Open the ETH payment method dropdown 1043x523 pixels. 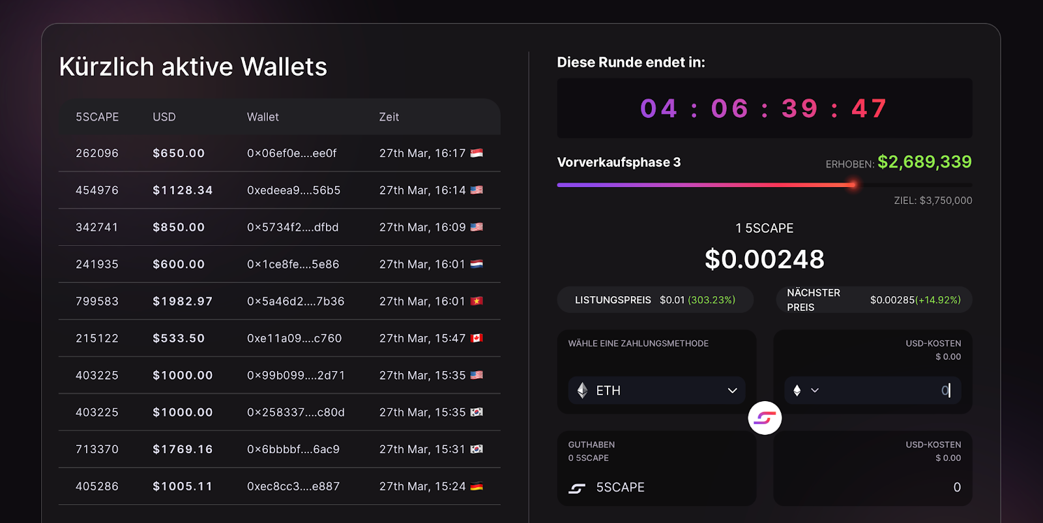(x=656, y=391)
